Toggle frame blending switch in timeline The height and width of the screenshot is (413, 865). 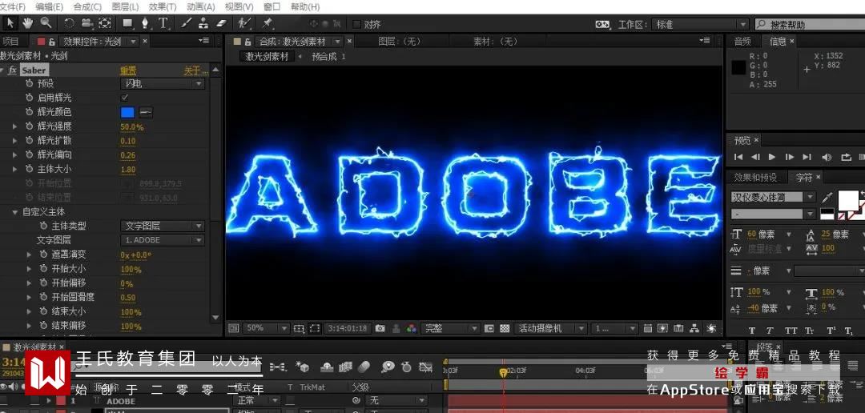pos(345,367)
